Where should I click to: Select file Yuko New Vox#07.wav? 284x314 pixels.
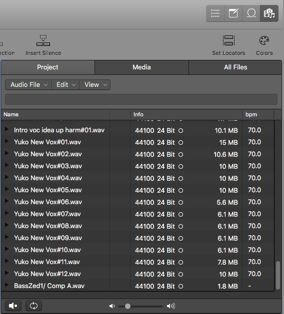47,214
